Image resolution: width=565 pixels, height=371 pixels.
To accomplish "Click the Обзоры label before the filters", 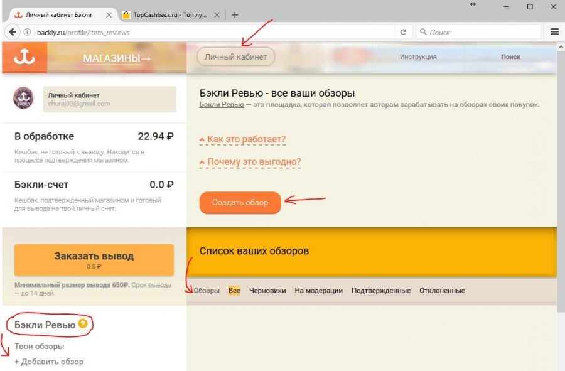I will (207, 290).
